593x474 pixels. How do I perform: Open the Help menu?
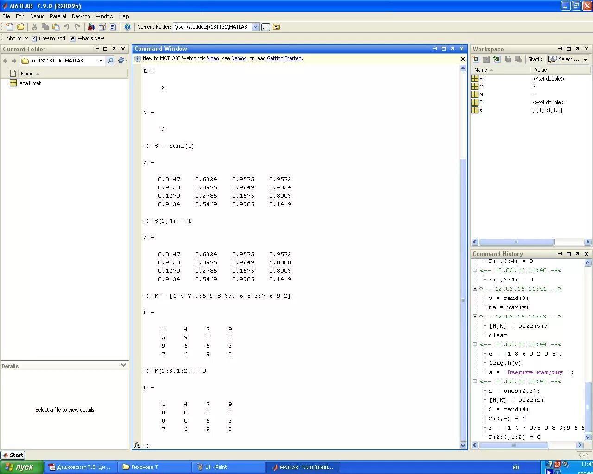click(124, 16)
